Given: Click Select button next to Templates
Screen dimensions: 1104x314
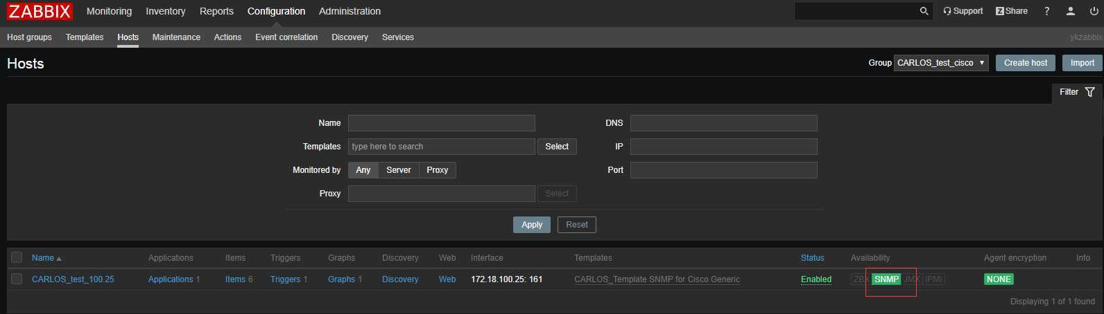Looking at the screenshot, I should (x=557, y=147).
